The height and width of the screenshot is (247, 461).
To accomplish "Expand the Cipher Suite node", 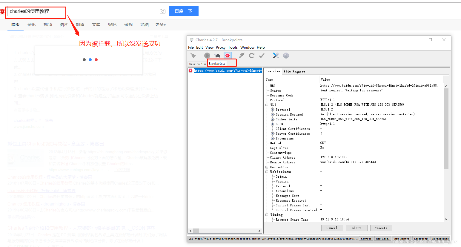I will coord(272,119).
